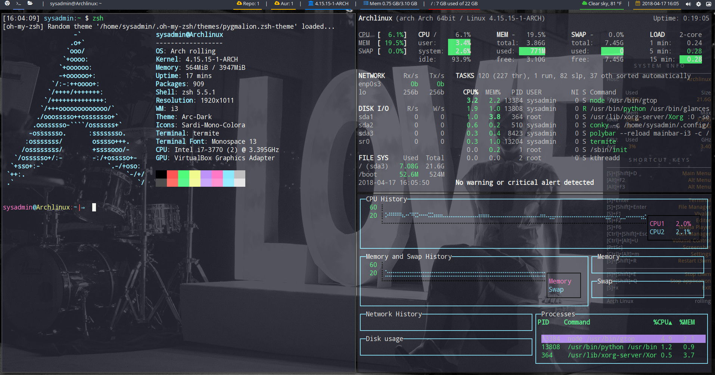Launch a terminal using the prompt icon

(18, 3)
